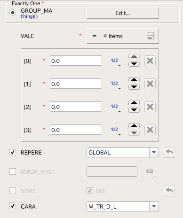Click the value field for item [0]
This screenshot has height=218, width=183.
pyautogui.click(x=76, y=61)
